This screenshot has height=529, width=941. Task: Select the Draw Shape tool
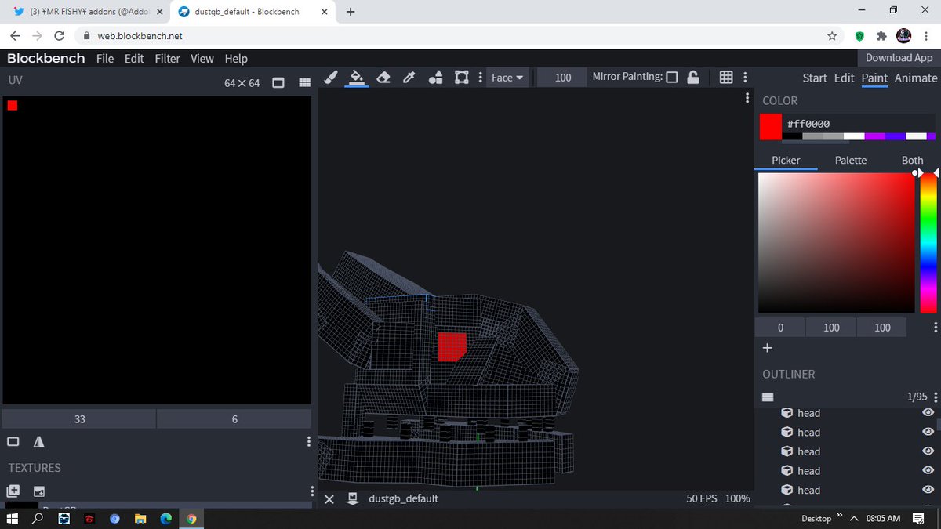click(x=435, y=77)
